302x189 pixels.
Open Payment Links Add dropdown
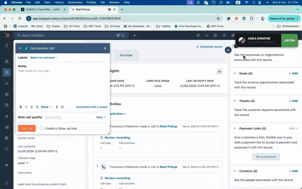[293, 128]
